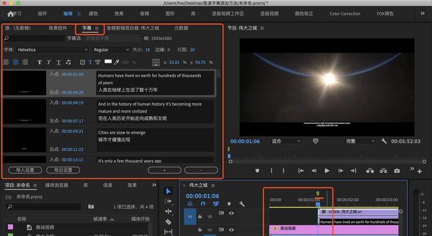Click the 导入设置 button
The image size is (432, 236).
point(25,170)
